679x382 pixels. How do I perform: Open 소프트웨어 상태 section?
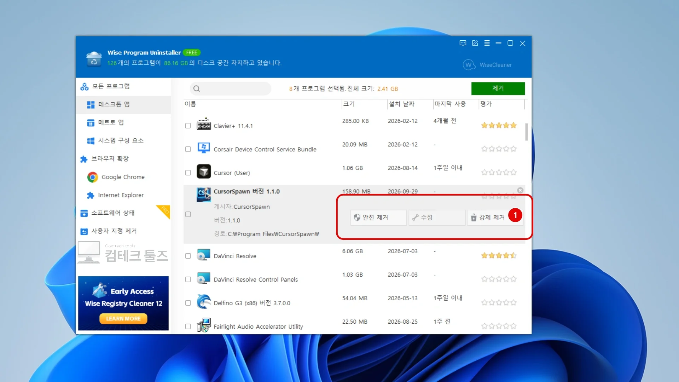[123, 213]
